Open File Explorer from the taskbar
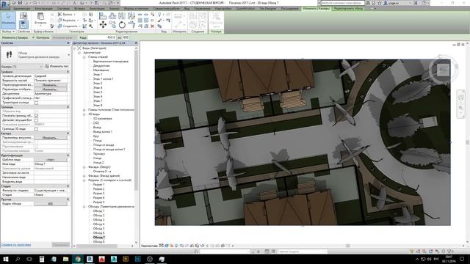Screen dimensions: 470x264 click(65, 259)
